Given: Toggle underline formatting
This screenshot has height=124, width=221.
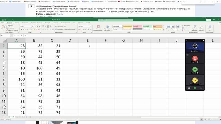Looking at the screenshot, I should tap(26, 29).
